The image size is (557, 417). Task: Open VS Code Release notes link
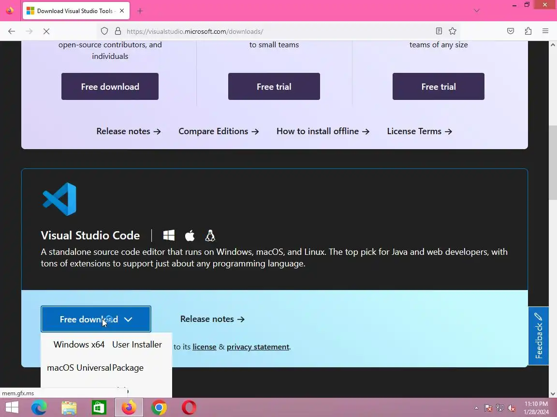[212, 319]
